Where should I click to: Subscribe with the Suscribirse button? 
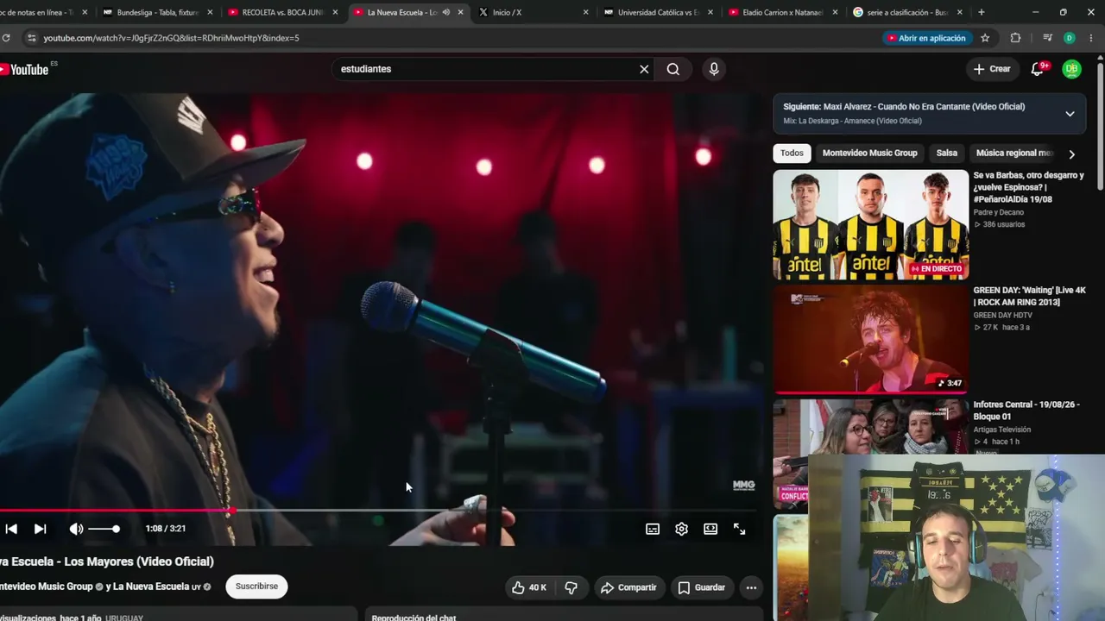[256, 586]
